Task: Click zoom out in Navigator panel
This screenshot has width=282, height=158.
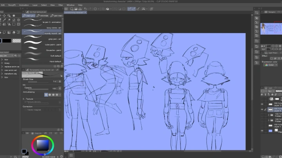Action: [x=273, y=46]
